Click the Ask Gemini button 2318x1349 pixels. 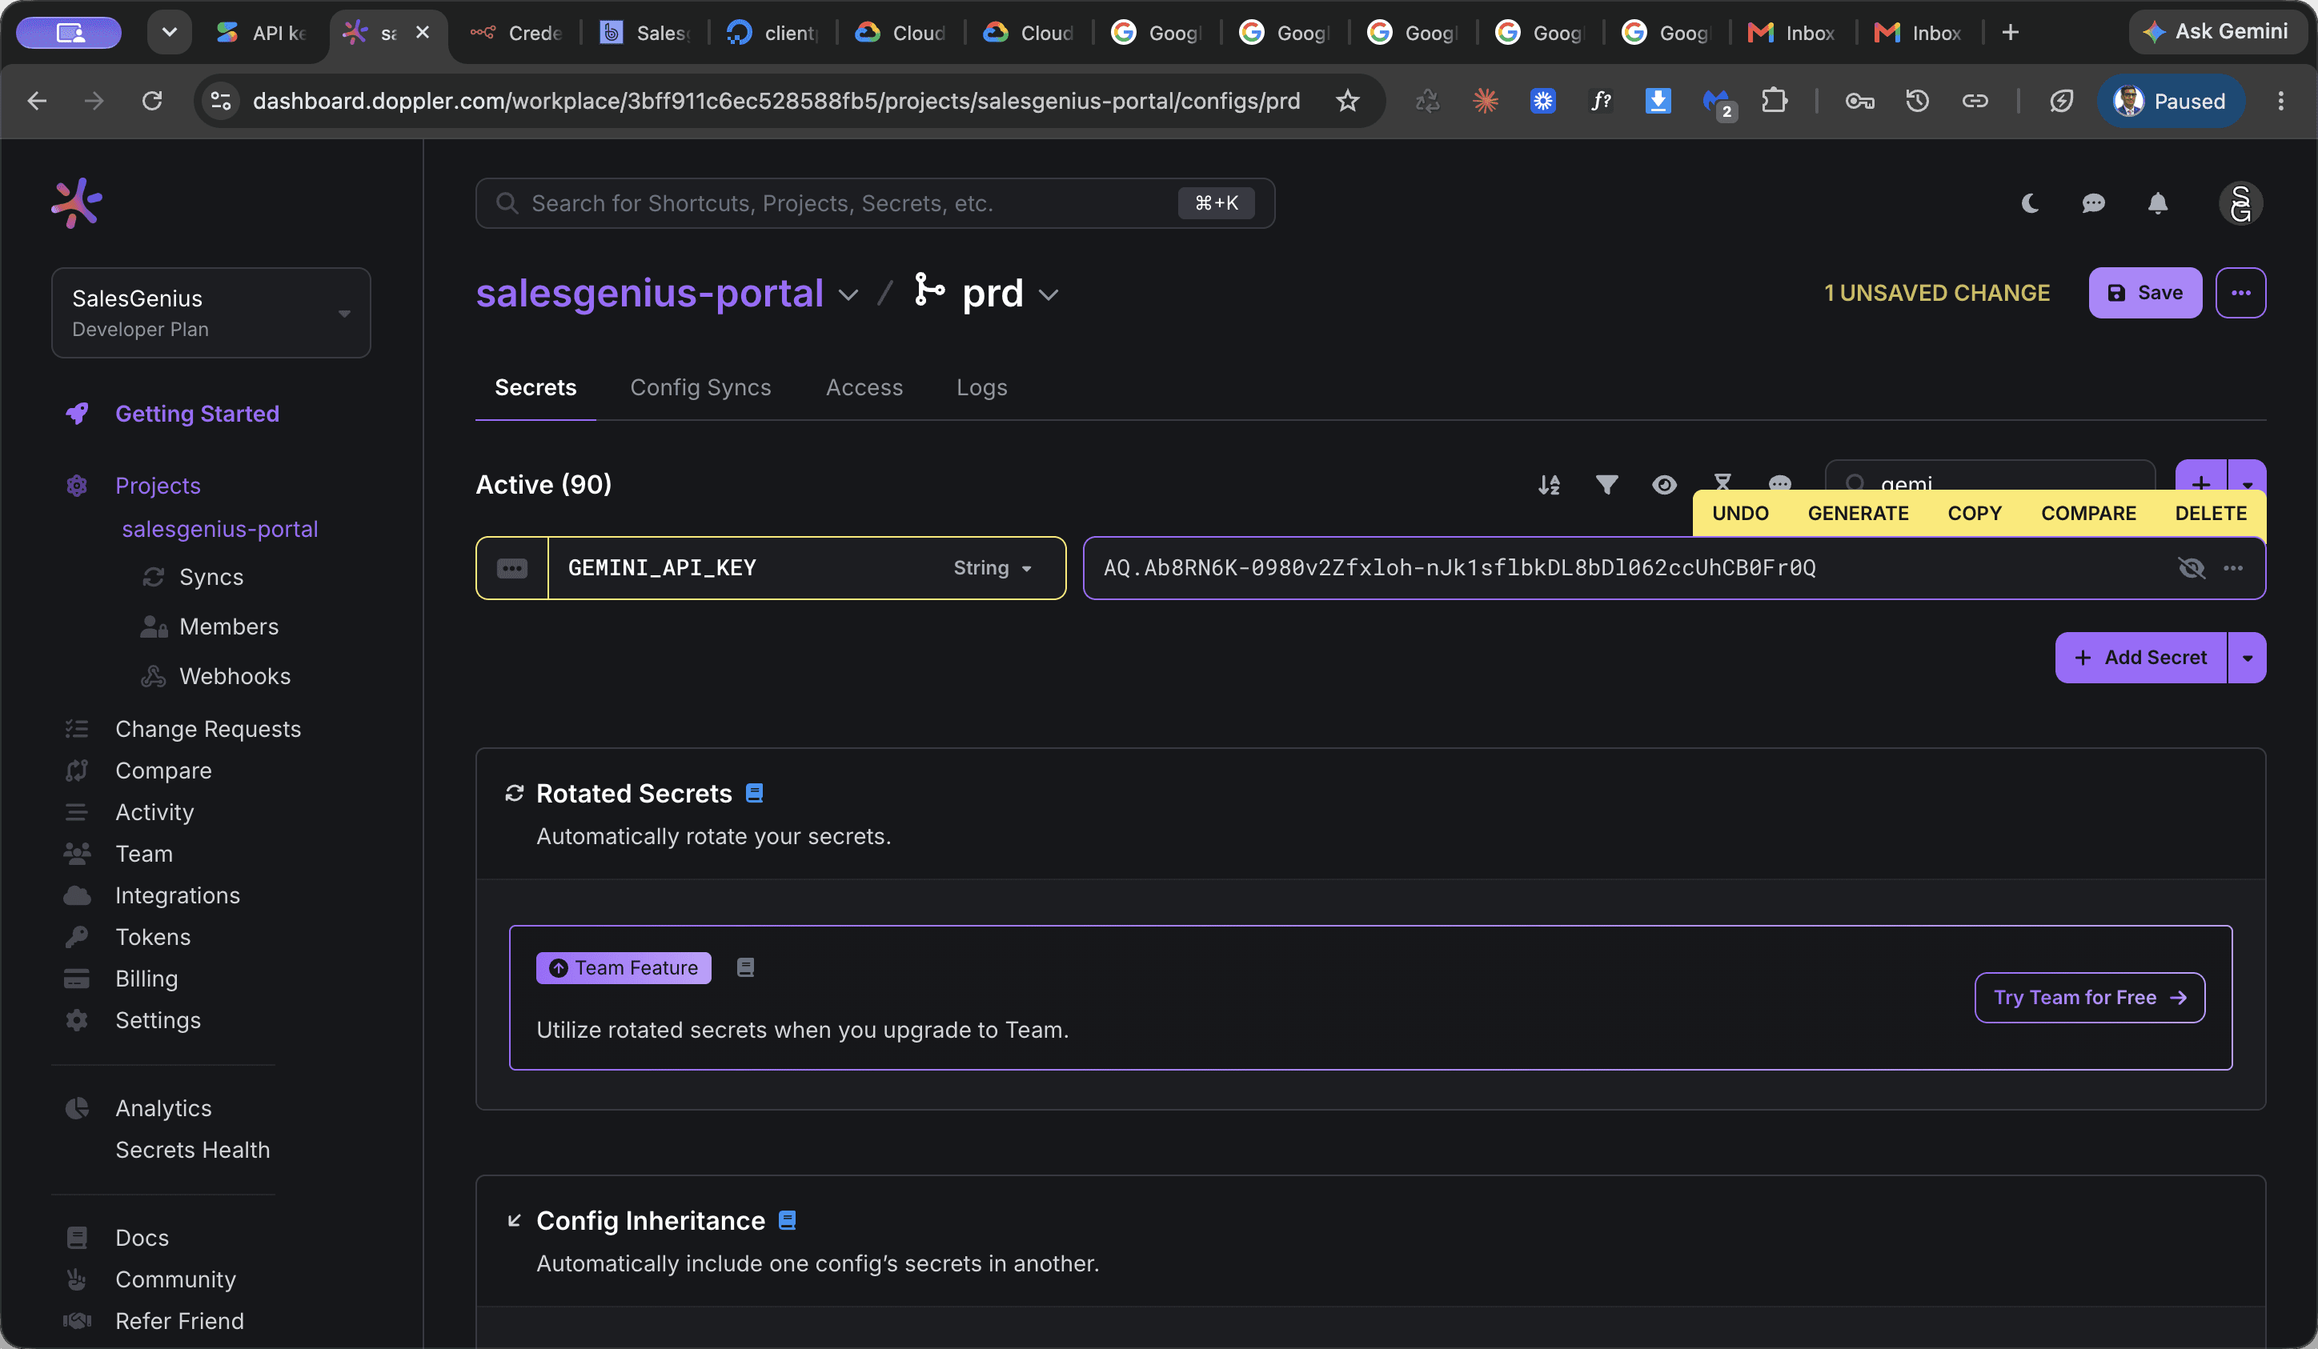(2218, 32)
